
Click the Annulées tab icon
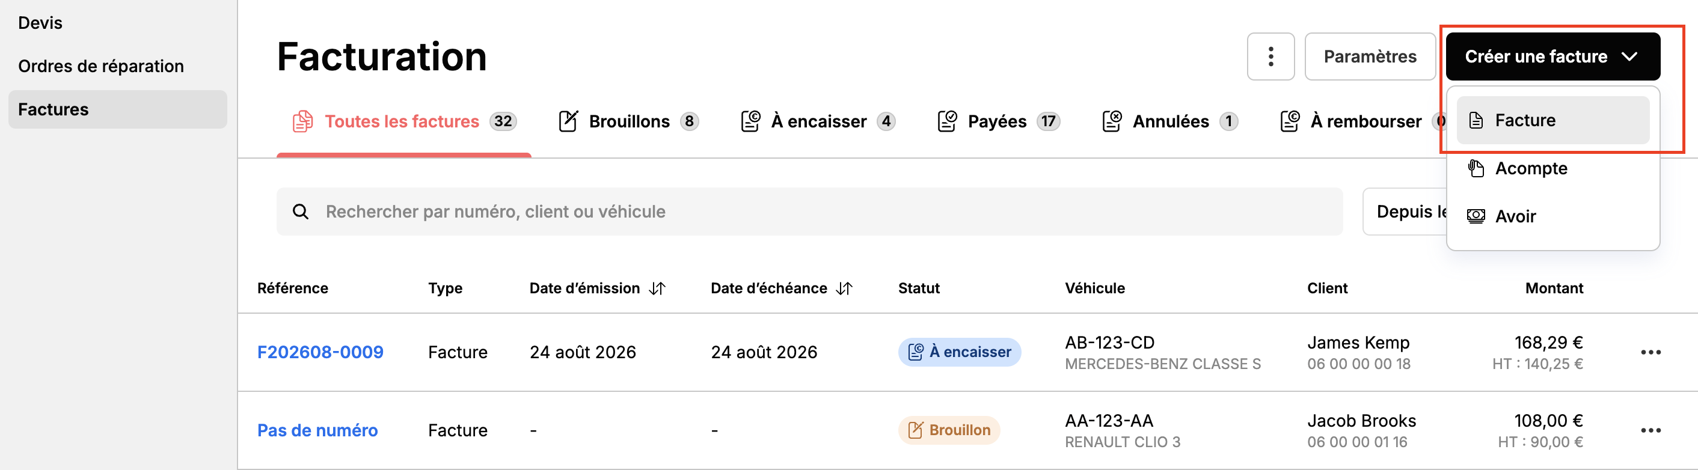(1112, 121)
